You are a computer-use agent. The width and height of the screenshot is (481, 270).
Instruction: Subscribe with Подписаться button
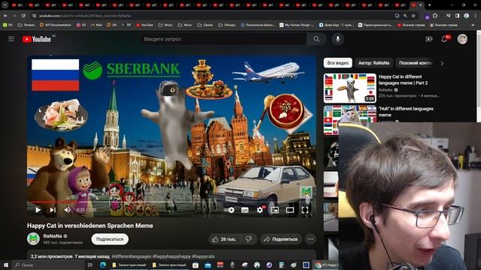pyautogui.click(x=110, y=239)
